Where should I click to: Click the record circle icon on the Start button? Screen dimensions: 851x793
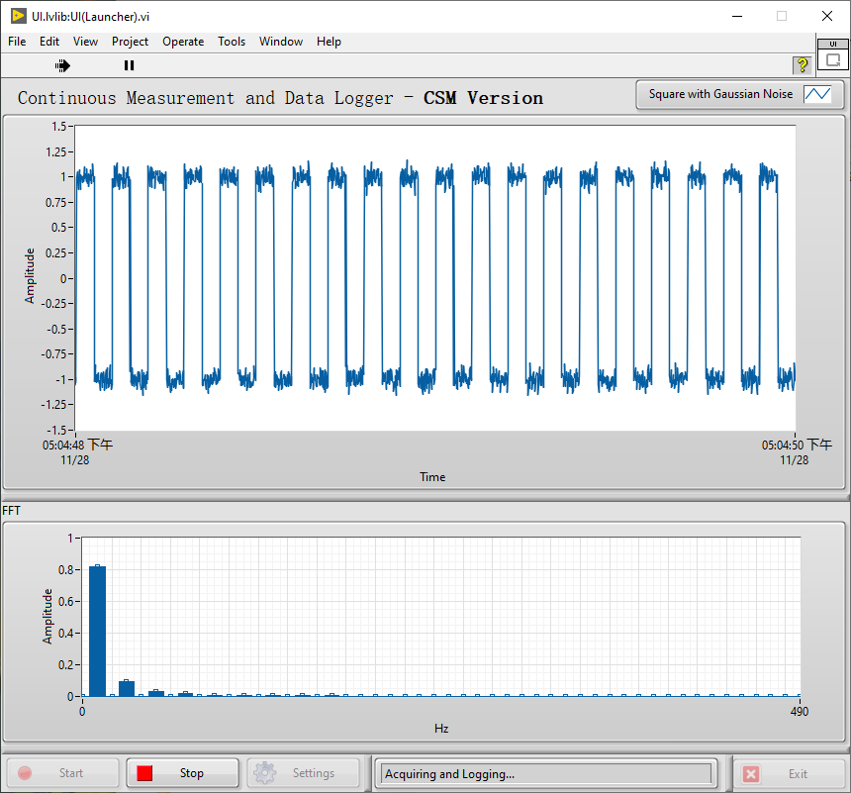[x=23, y=773]
